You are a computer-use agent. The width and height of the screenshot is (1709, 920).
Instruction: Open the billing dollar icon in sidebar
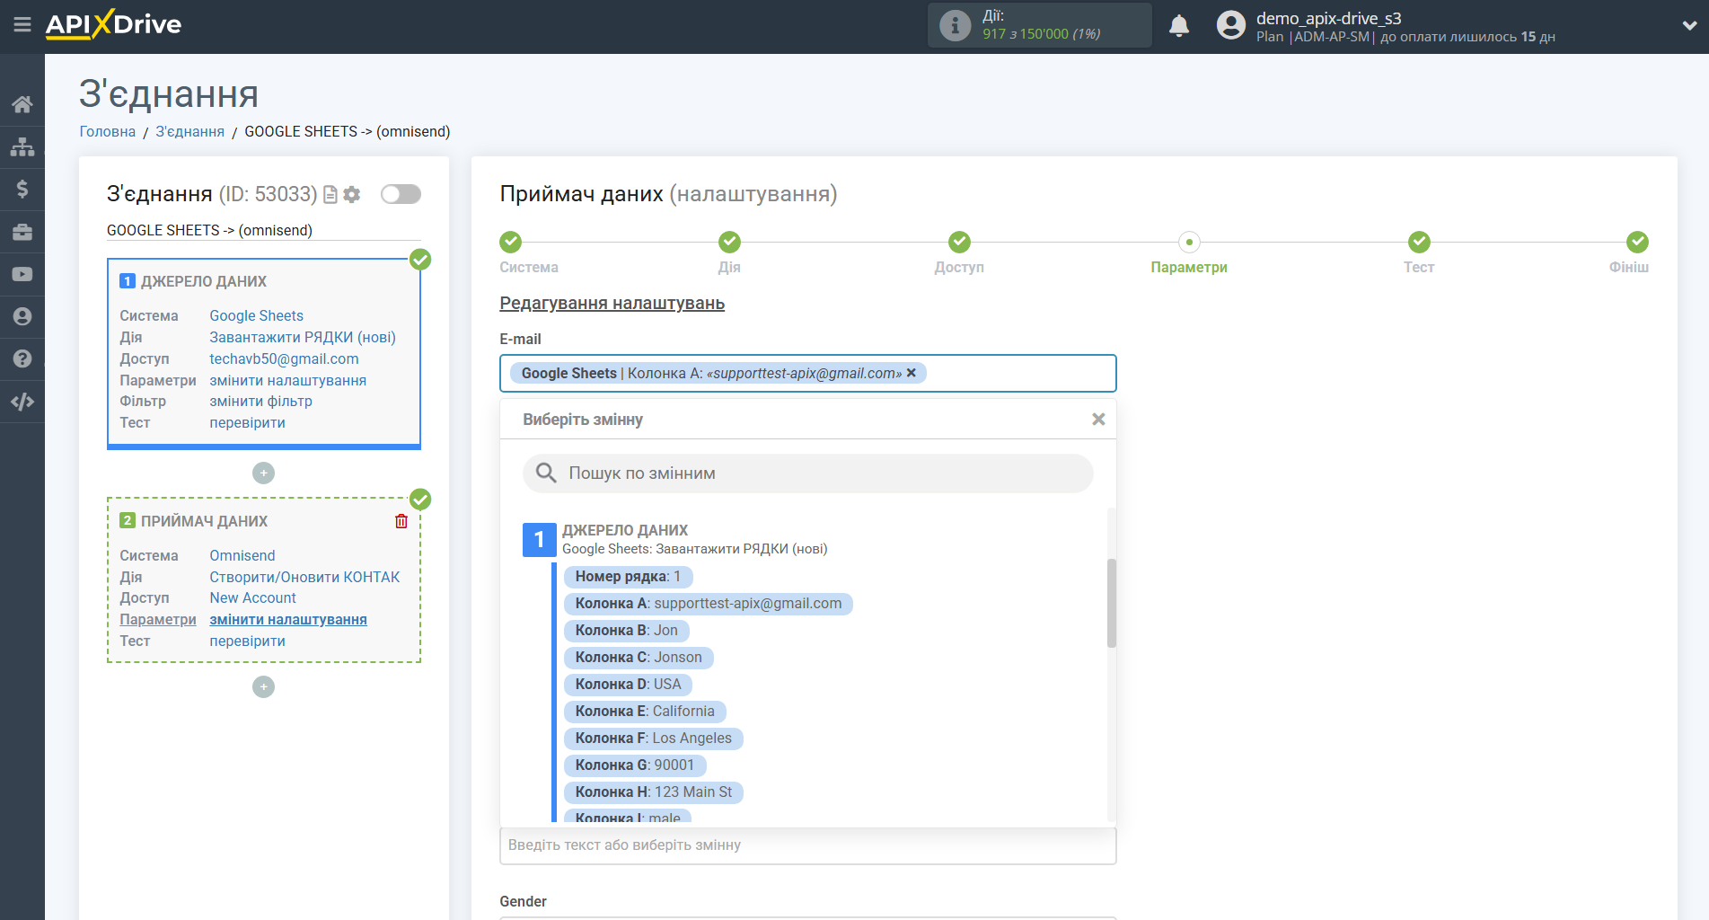(22, 189)
